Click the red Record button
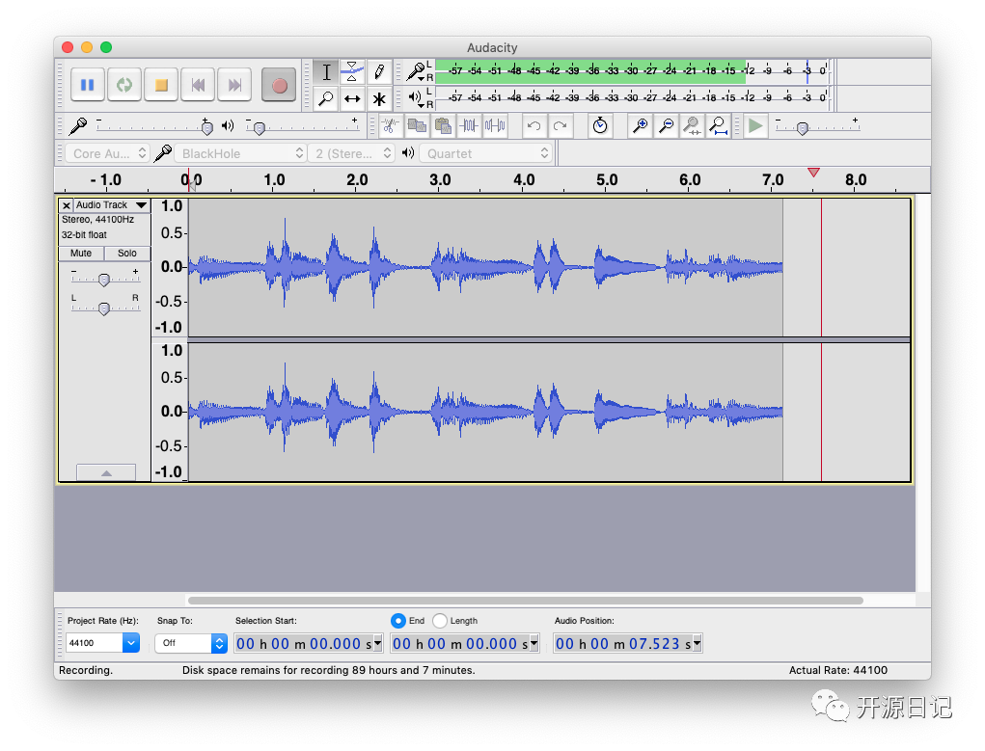The height and width of the screenshot is (751, 985). click(279, 85)
